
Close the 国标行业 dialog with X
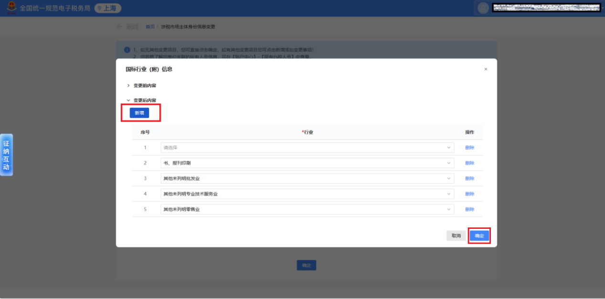(x=486, y=69)
